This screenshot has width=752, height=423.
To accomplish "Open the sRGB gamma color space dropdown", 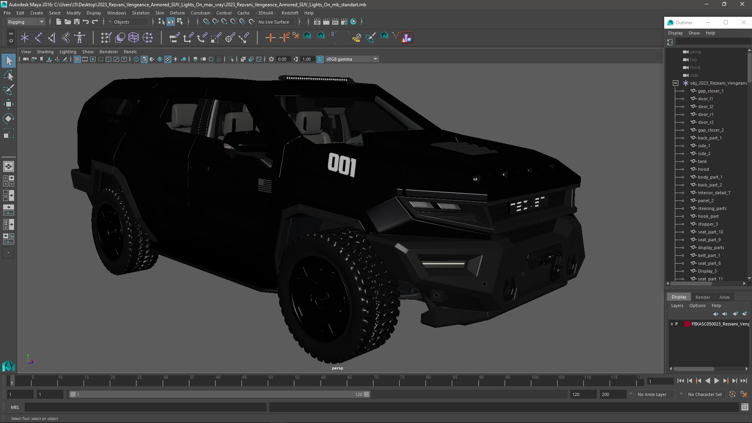I will (375, 59).
